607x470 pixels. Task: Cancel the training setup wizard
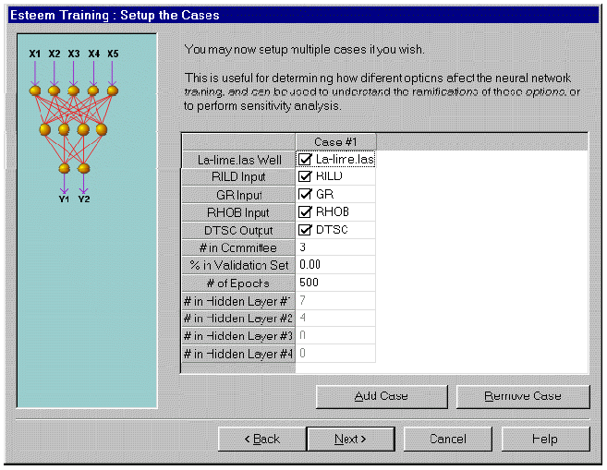[447, 439]
